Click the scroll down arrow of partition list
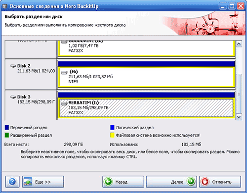This screenshot has height=193, width=247. point(239,117)
